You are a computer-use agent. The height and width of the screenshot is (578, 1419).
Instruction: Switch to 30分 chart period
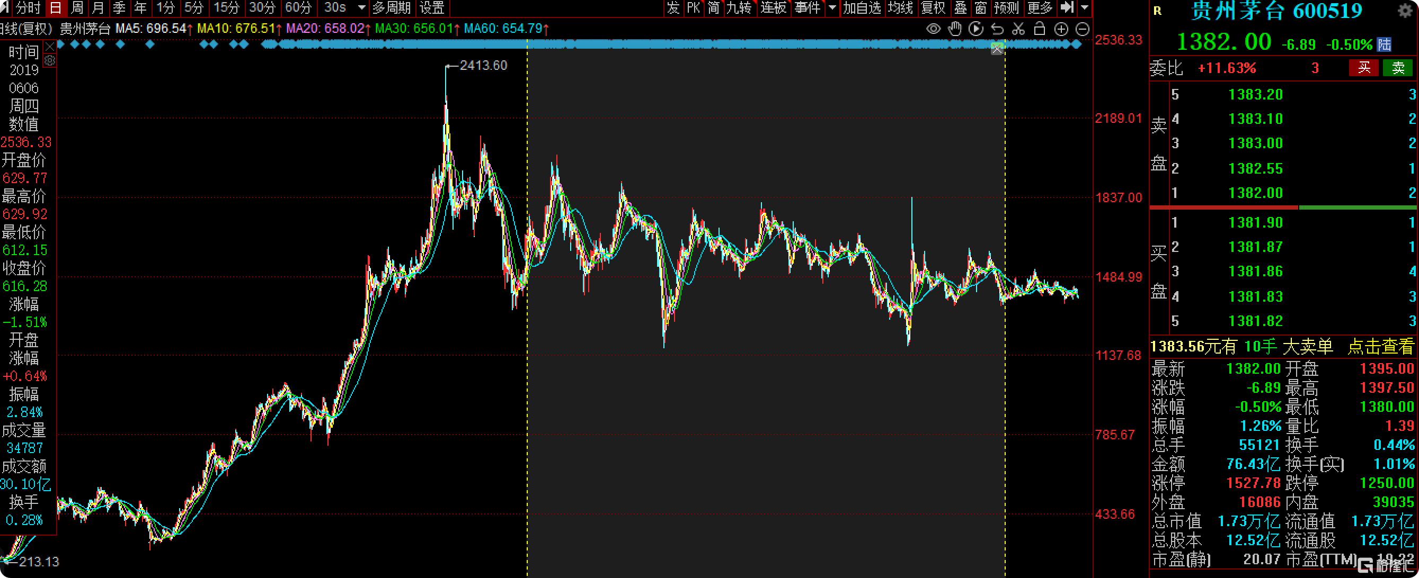[x=262, y=8]
